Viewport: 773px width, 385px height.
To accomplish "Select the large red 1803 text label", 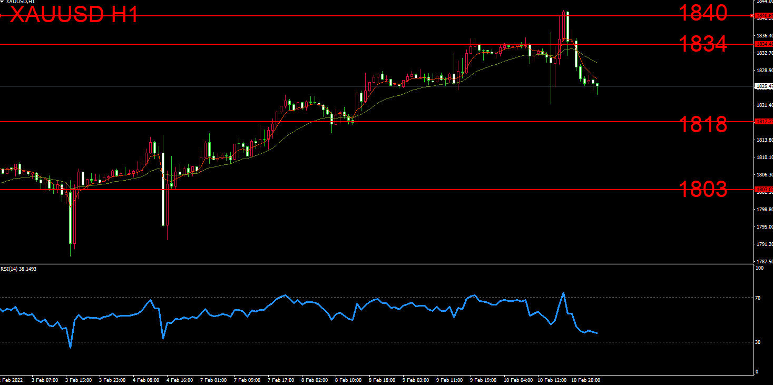I will (x=702, y=189).
